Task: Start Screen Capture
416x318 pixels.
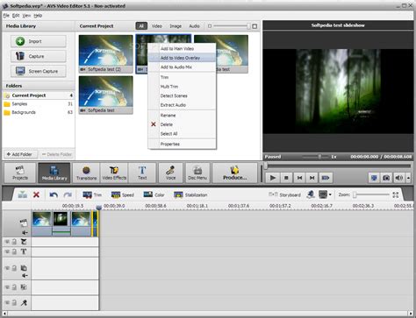Action: [39, 71]
